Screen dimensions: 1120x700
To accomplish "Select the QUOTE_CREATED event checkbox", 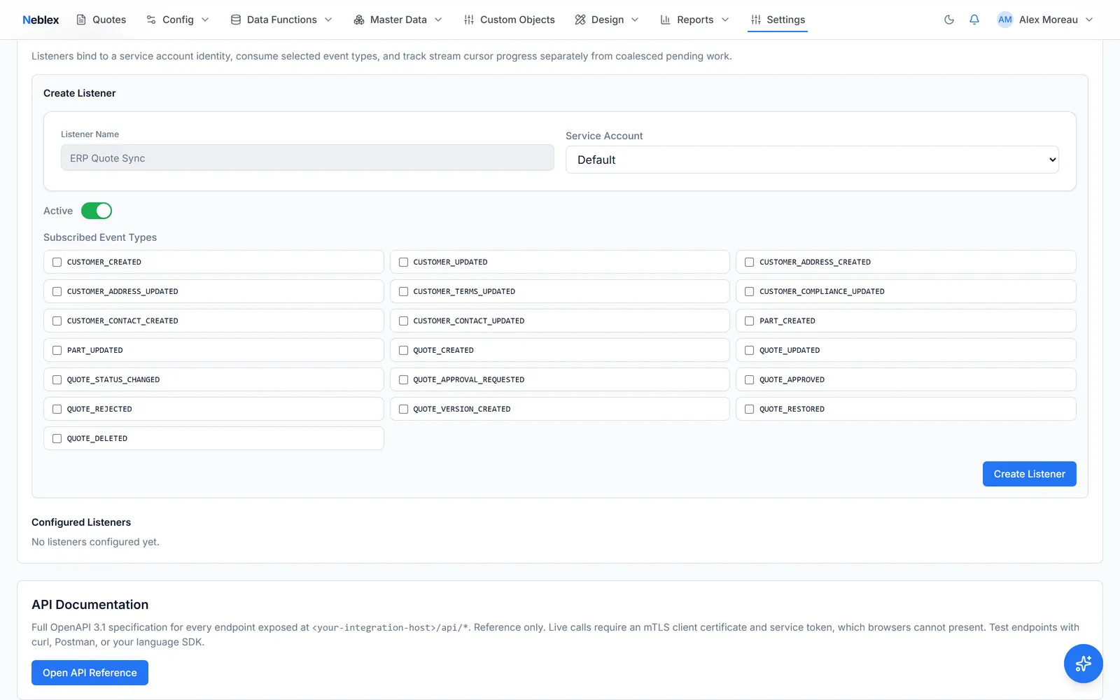I will pos(403,350).
